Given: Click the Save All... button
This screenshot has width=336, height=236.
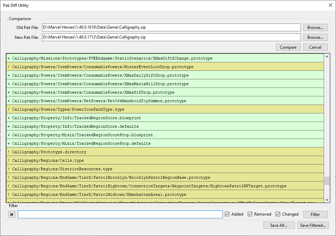Looking at the screenshot, I should [x=279, y=225].
